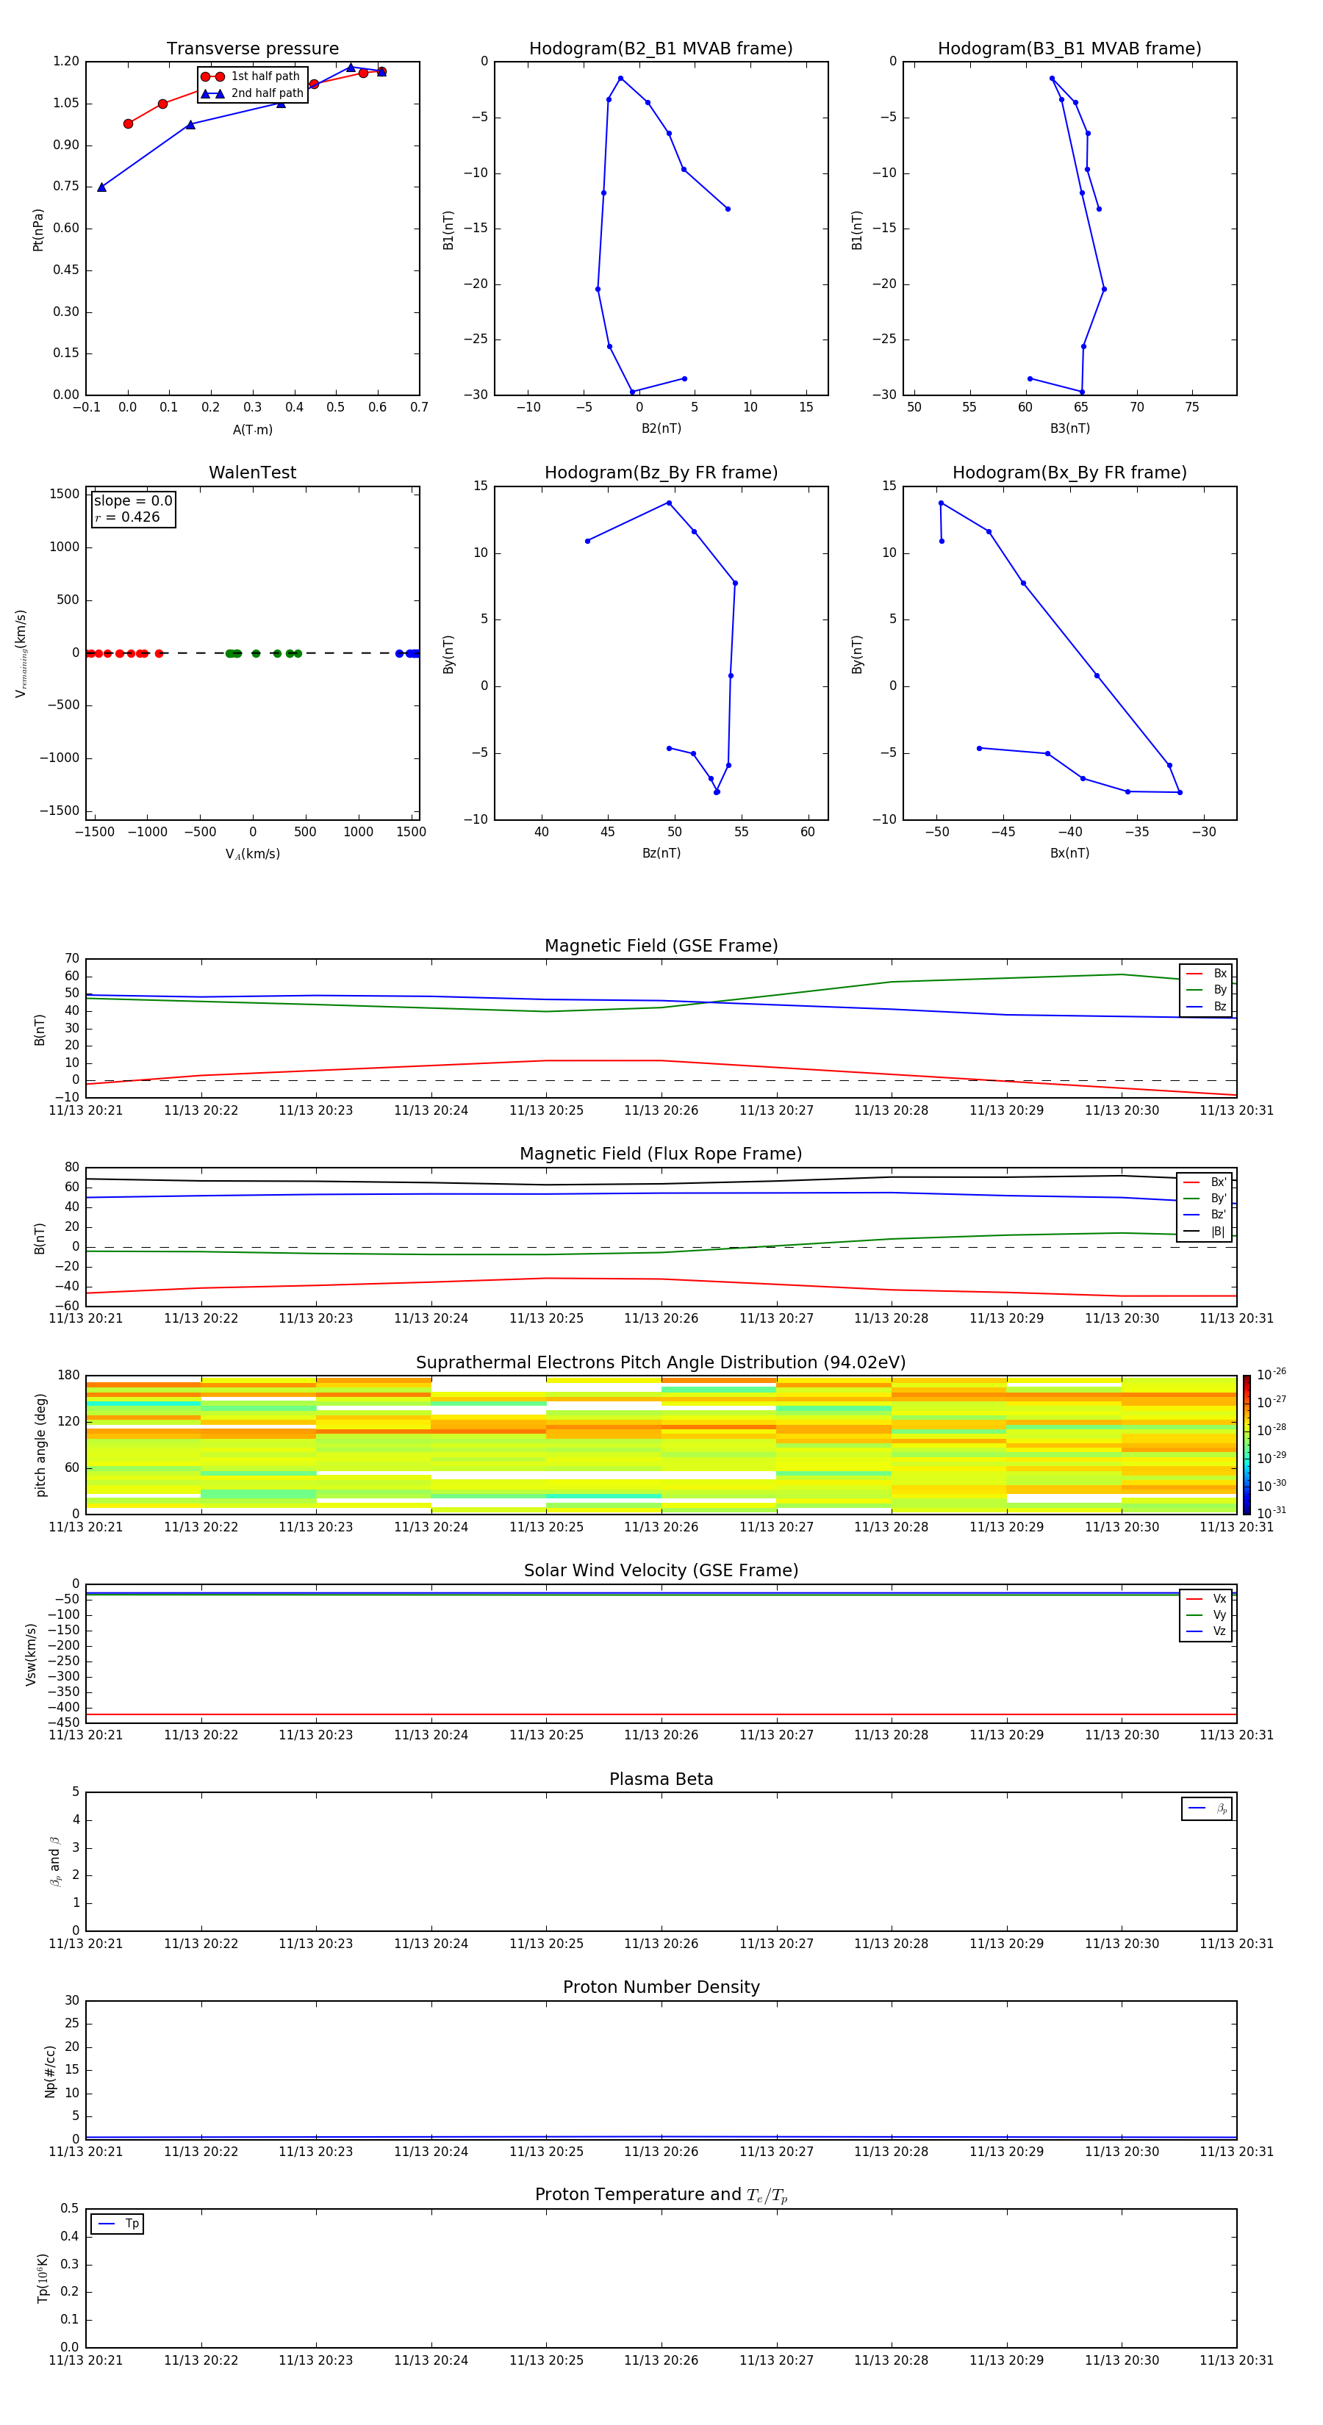This screenshot has height=2425, width=1323.
Task: Click the 'Hodogram(Bx_By FR frame)' title
Action: point(1069,473)
